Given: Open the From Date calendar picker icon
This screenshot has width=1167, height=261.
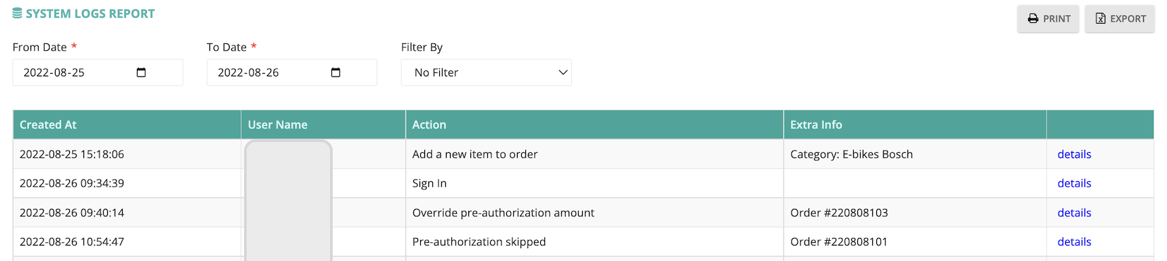Looking at the screenshot, I should [x=141, y=72].
